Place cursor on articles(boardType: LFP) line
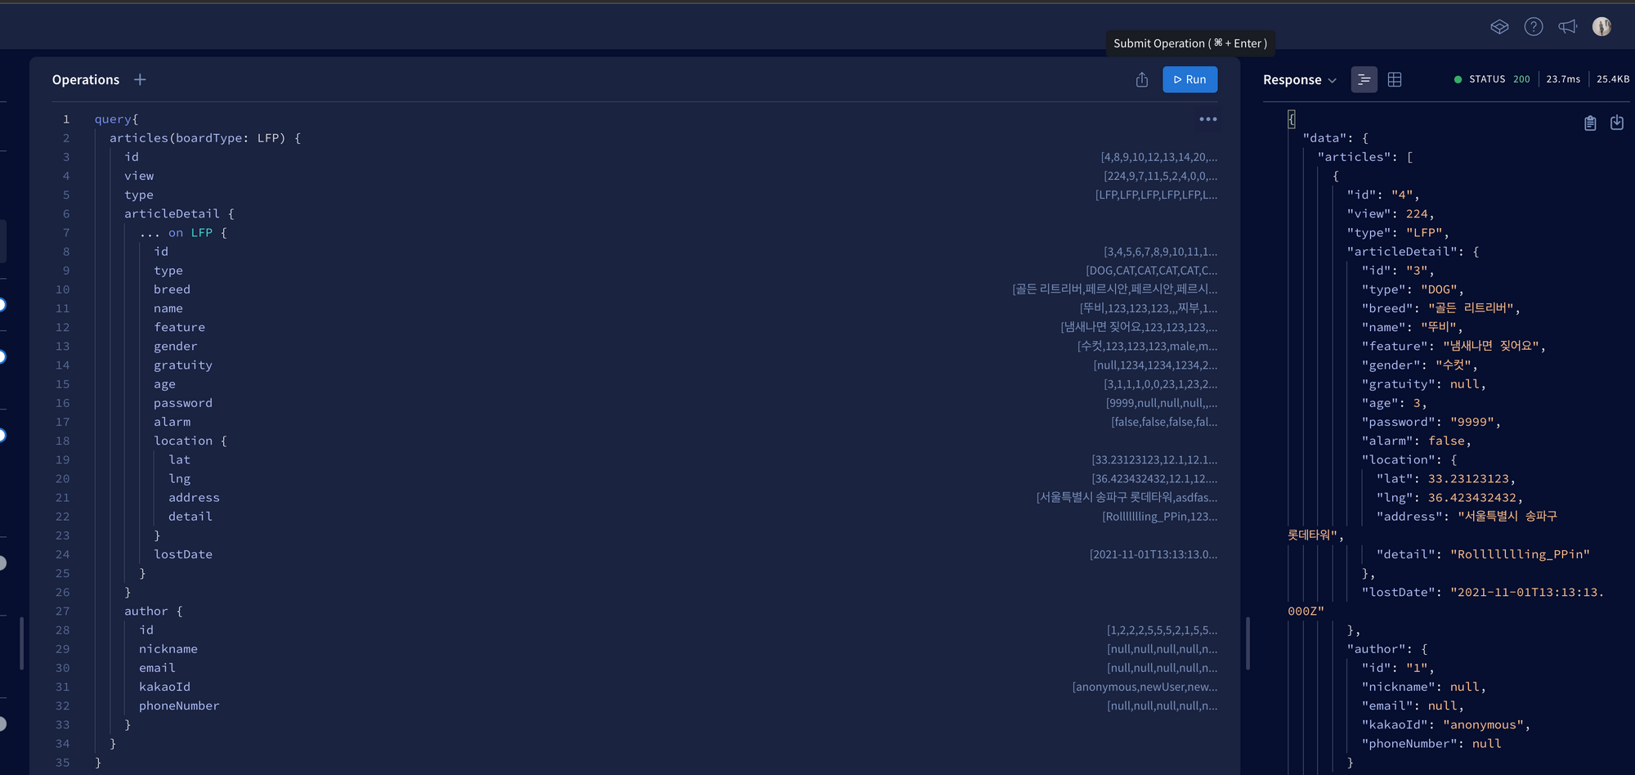The image size is (1635, 775). tap(204, 138)
